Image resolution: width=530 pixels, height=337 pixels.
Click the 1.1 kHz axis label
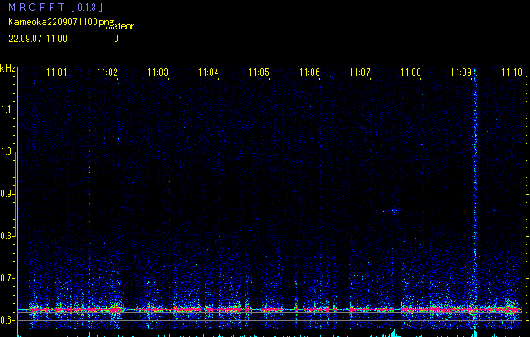8,110
